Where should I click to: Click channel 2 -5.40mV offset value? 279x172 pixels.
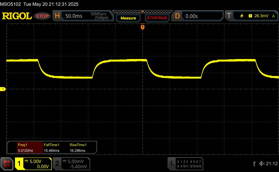[x=78, y=167]
